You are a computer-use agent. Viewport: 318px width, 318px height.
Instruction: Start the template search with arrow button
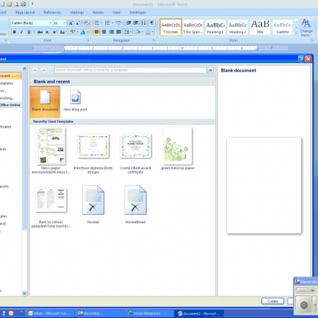(210, 70)
